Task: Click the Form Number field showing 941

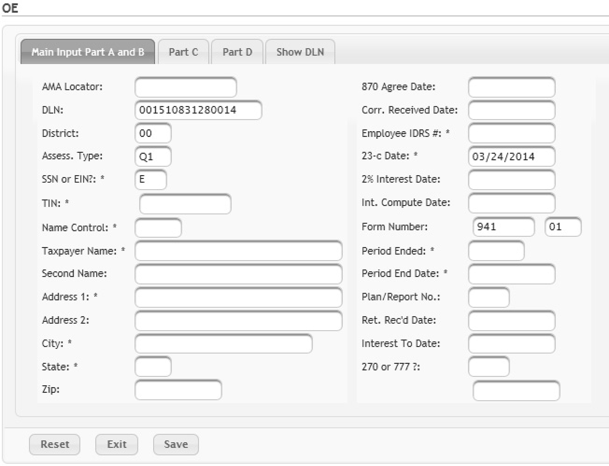Action: click(x=503, y=227)
